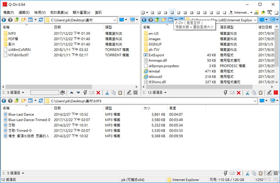The image size is (280, 183).
Task: Click the paste clipboard icon in top-left pane
Action: pyautogui.click(x=120, y=92)
